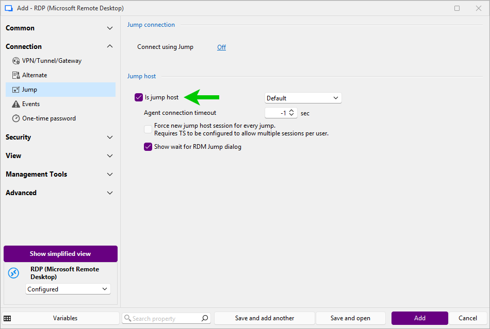Adjust the Agent connection timeout stepper arrows
Screen dimensions: 490x329
291,113
